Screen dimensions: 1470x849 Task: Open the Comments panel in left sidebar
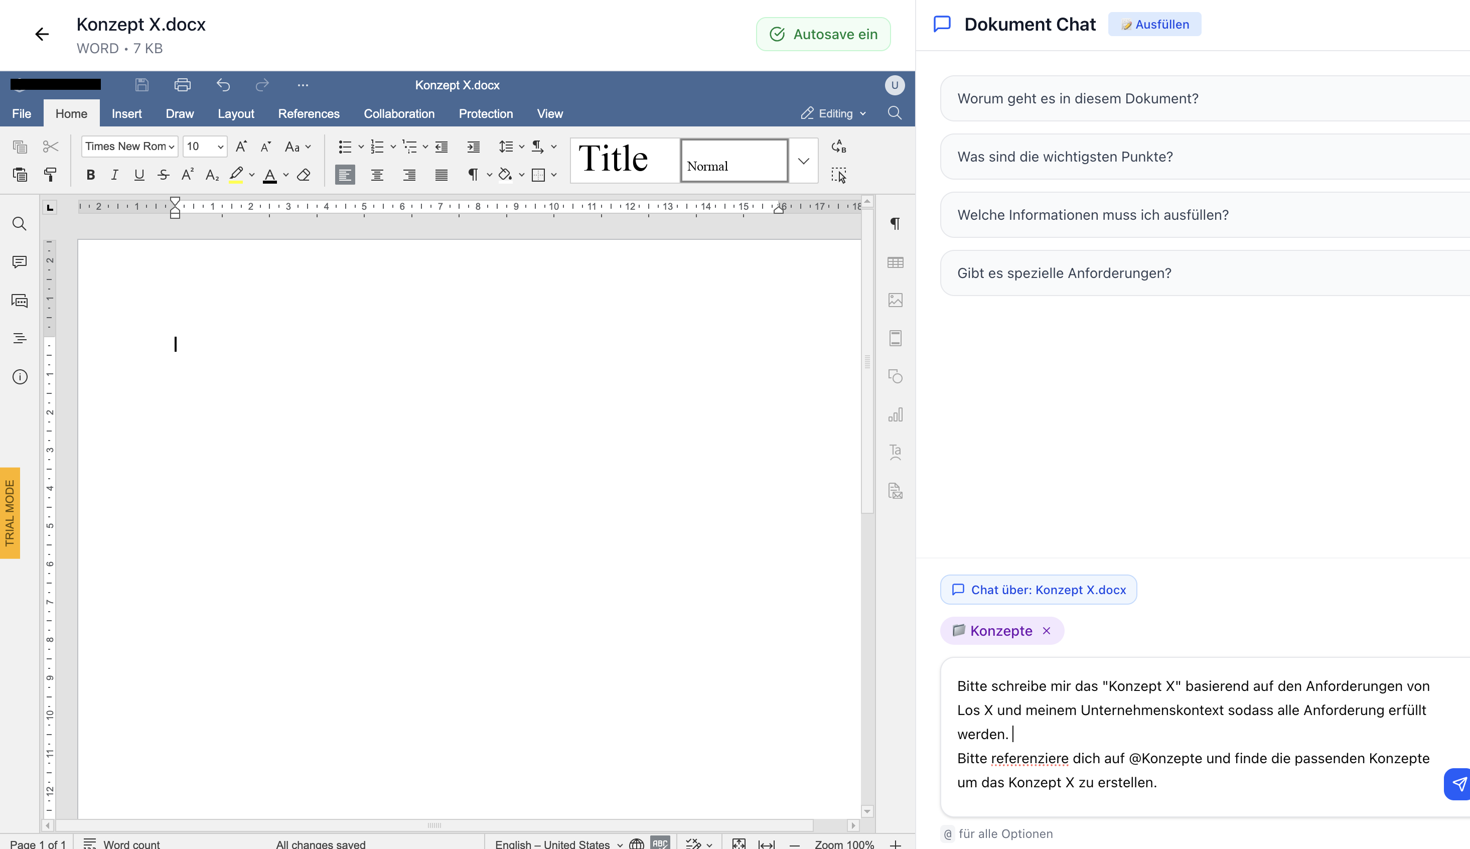coord(20,262)
